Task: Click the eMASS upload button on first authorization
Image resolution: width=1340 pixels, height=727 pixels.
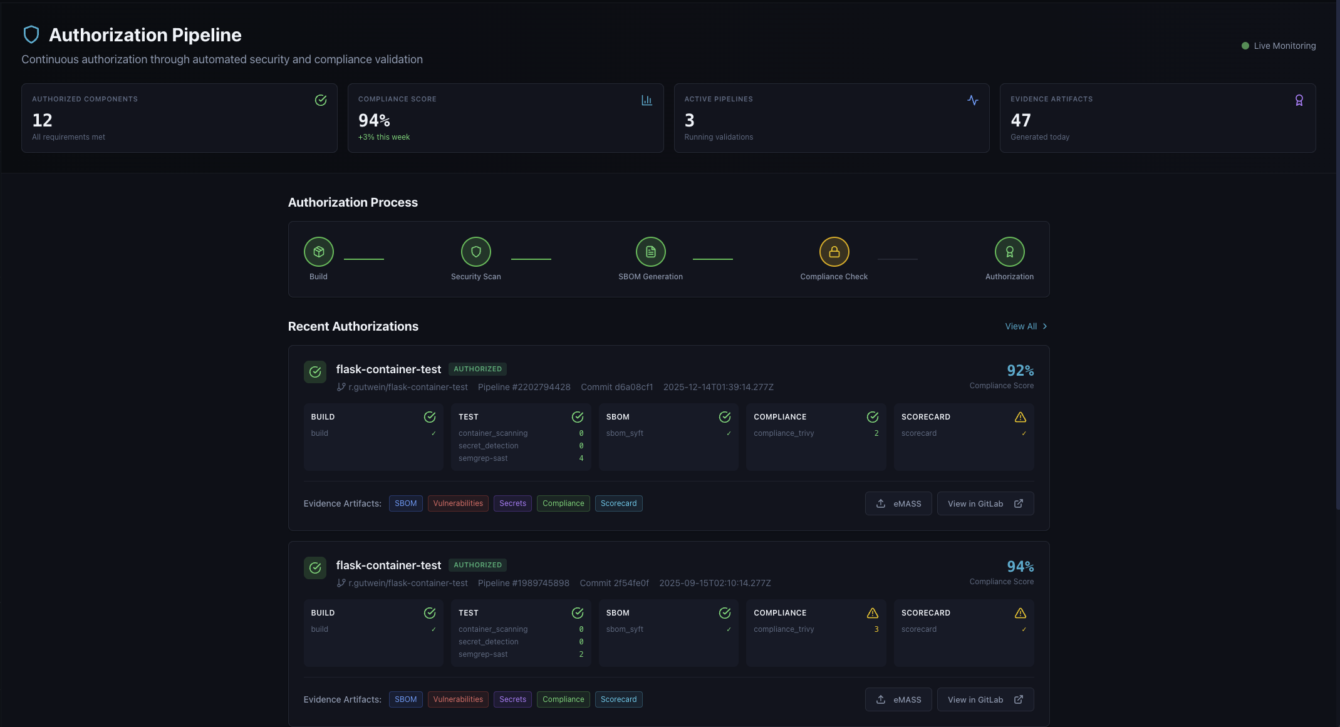Action: 898,503
